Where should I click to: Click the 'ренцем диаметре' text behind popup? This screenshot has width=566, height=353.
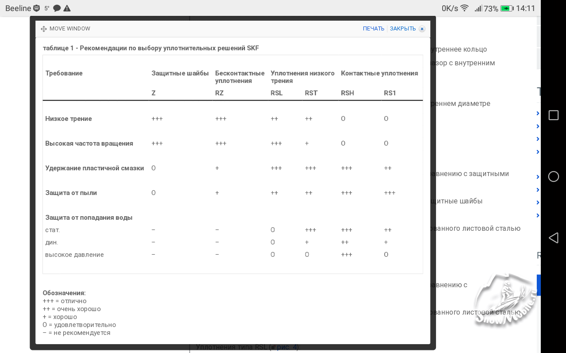pos(460,104)
